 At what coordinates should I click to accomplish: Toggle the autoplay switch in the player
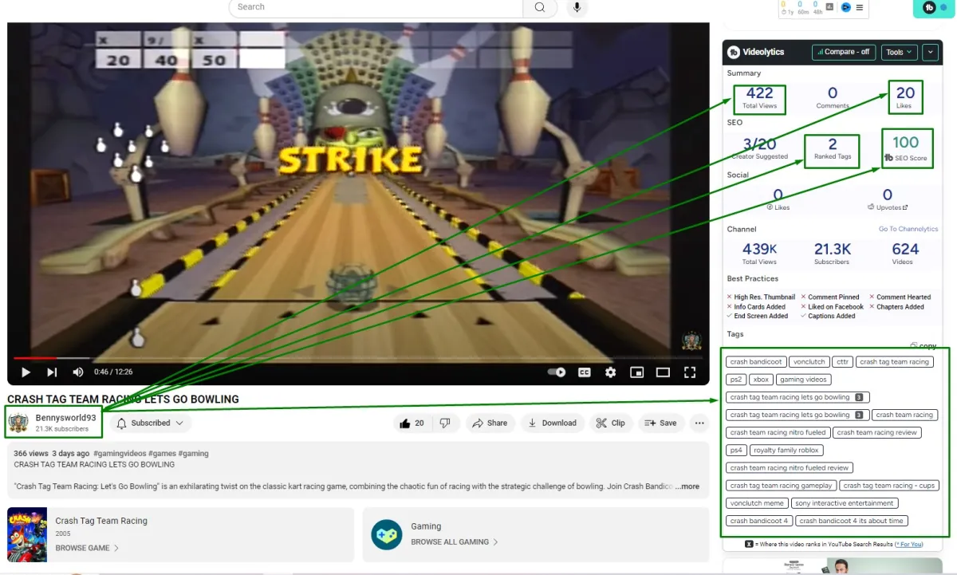(557, 372)
